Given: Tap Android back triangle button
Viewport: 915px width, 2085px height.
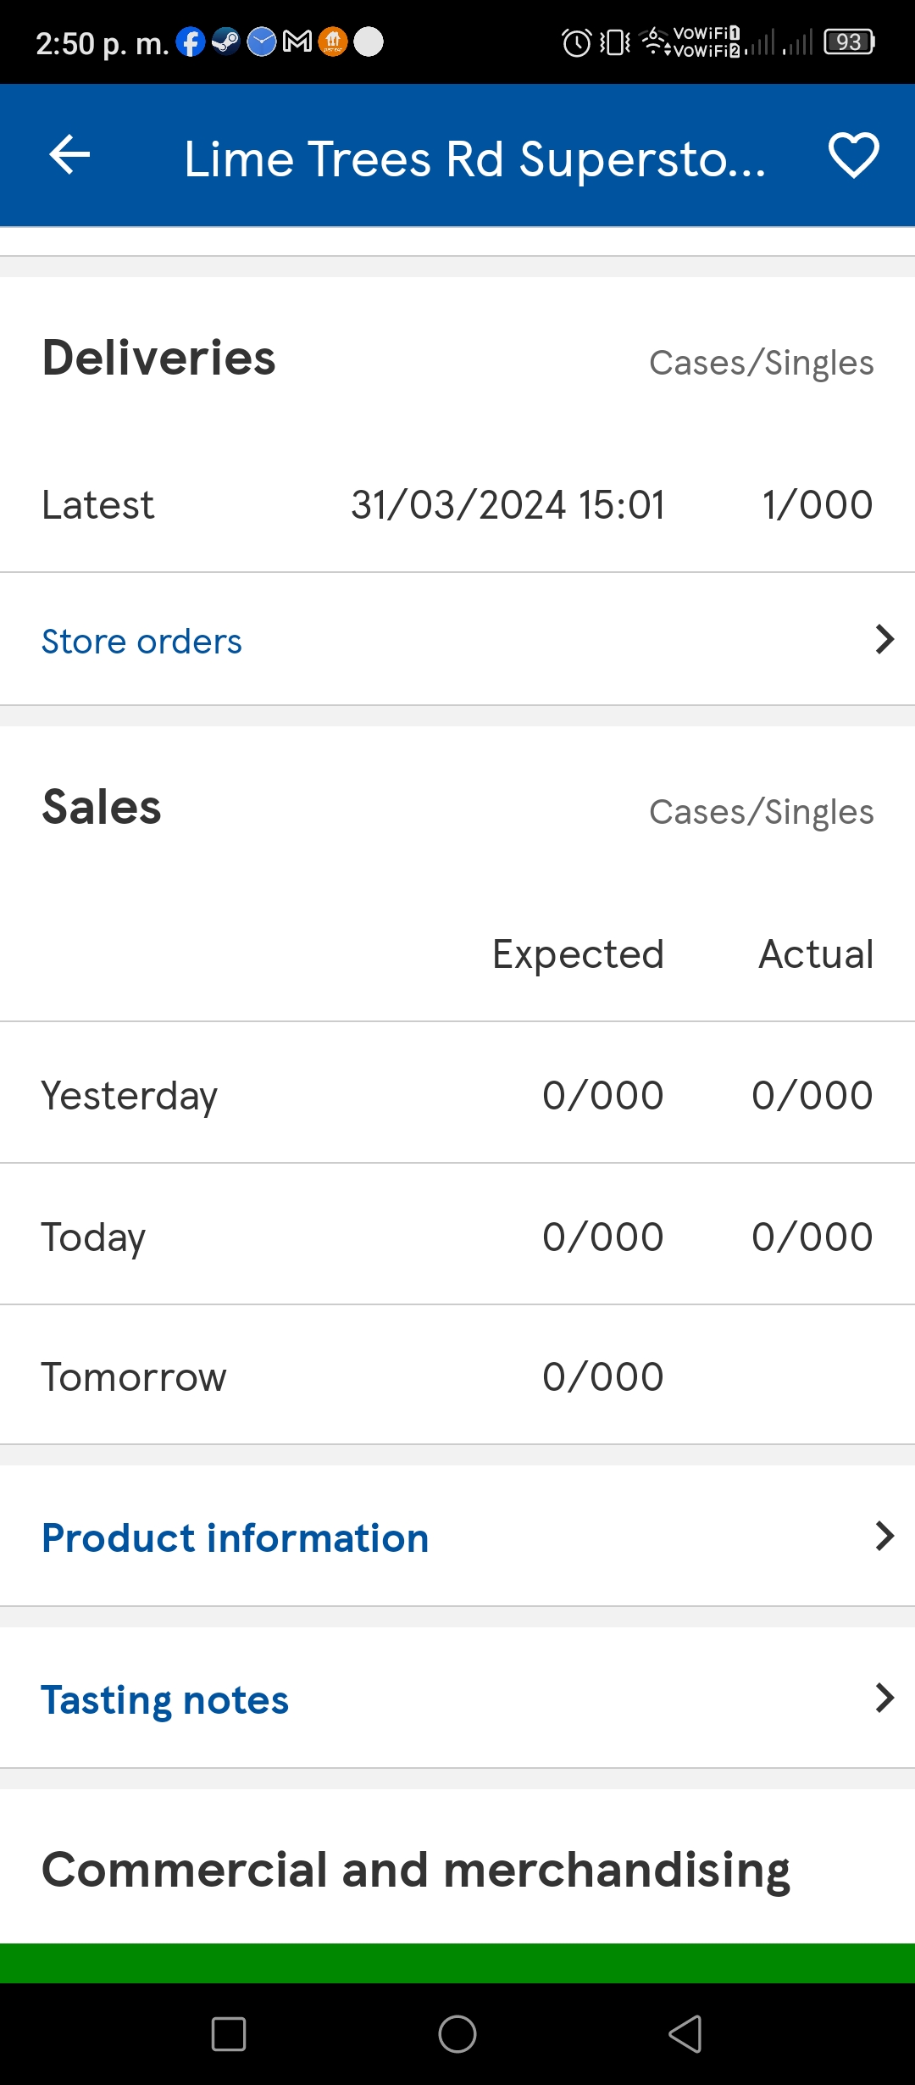Looking at the screenshot, I should coord(685,2034).
